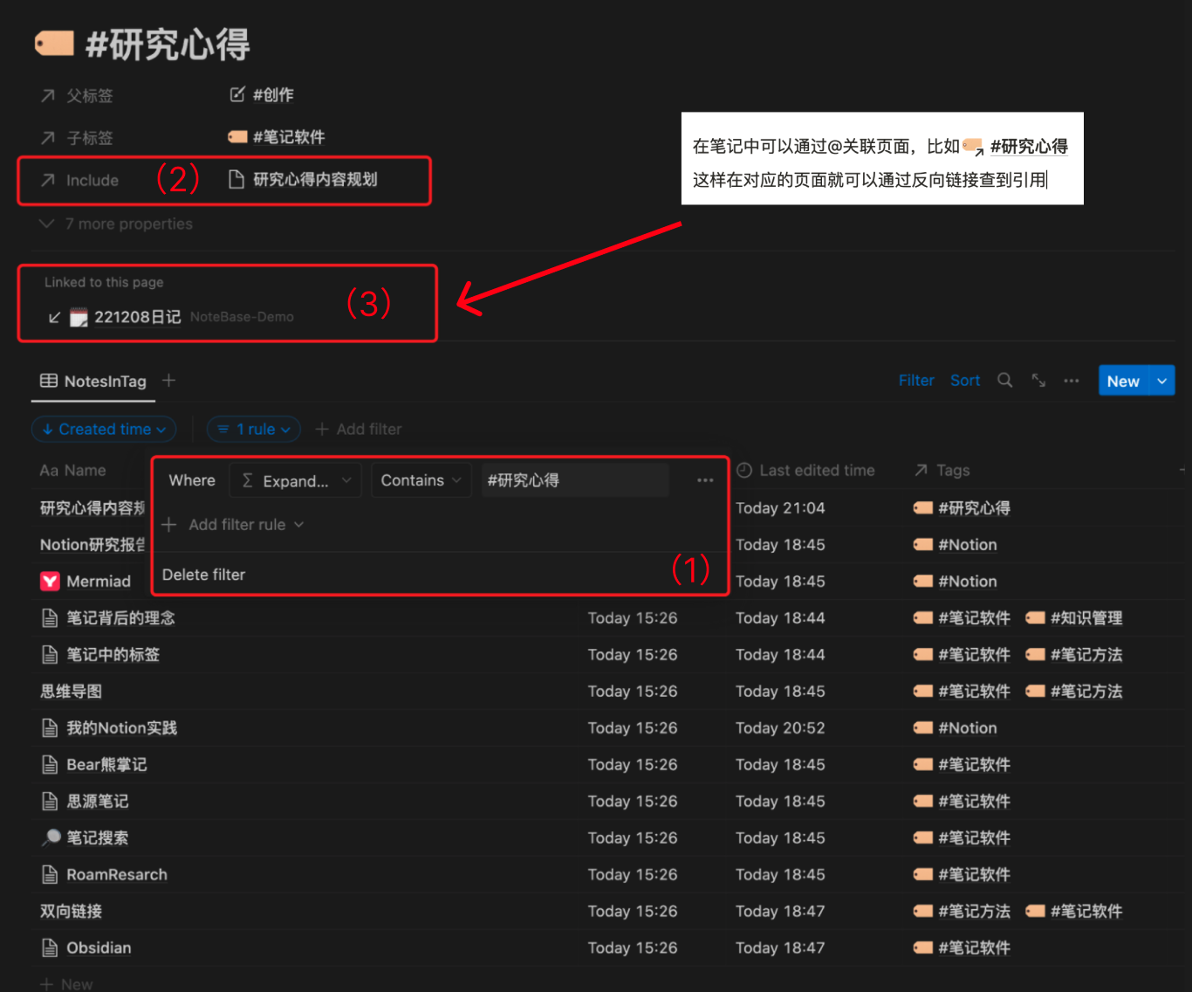
Task: Click the #研究心得 page mention in the note
Action: tap(1016, 146)
